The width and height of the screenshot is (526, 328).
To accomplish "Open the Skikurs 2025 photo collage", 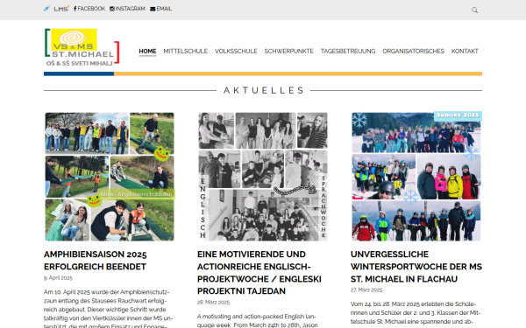I will (416, 177).
